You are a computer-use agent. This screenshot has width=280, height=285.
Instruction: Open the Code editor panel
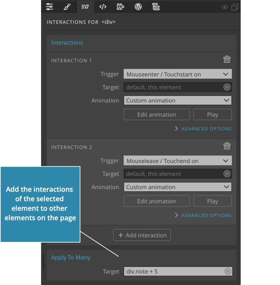point(102,7)
